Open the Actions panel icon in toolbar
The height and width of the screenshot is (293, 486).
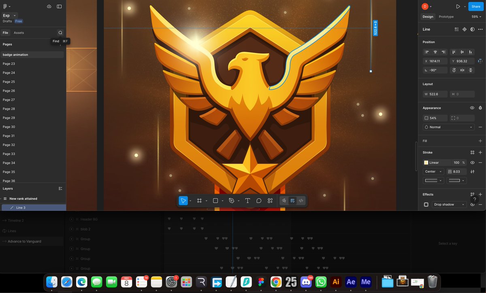click(270, 200)
